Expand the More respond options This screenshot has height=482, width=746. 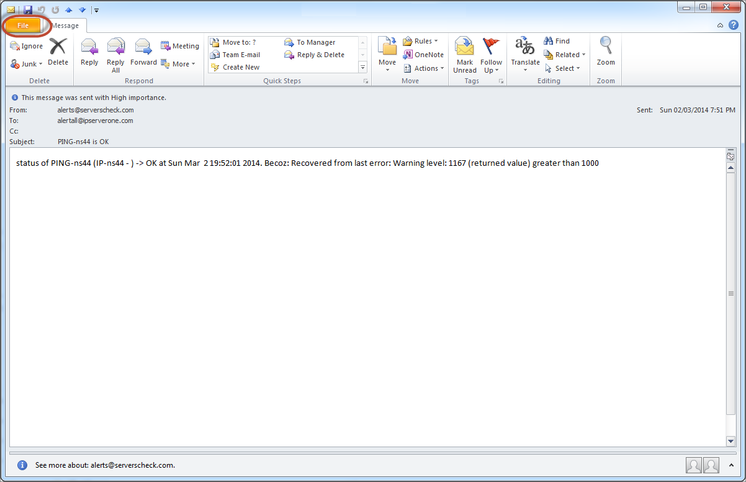coord(178,64)
